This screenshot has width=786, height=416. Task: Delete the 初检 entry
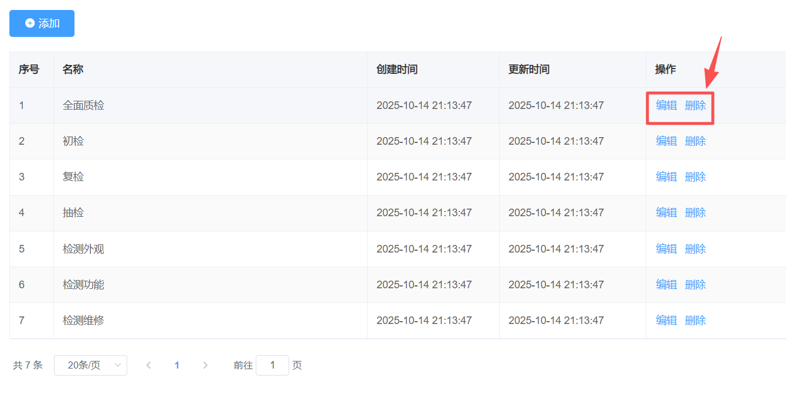pyautogui.click(x=695, y=141)
